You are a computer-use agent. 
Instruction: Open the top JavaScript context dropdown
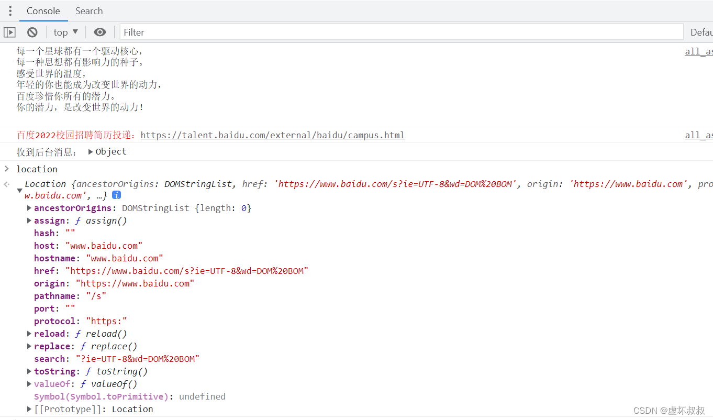(66, 32)
